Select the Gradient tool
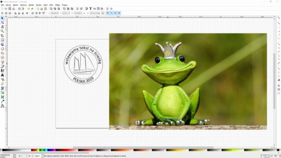The width and height of the screenshot is (281, 158). coord(2,93)
